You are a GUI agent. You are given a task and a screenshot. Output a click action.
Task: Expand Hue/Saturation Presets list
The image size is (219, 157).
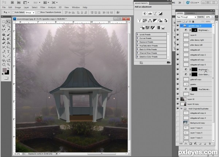point(138,46)
